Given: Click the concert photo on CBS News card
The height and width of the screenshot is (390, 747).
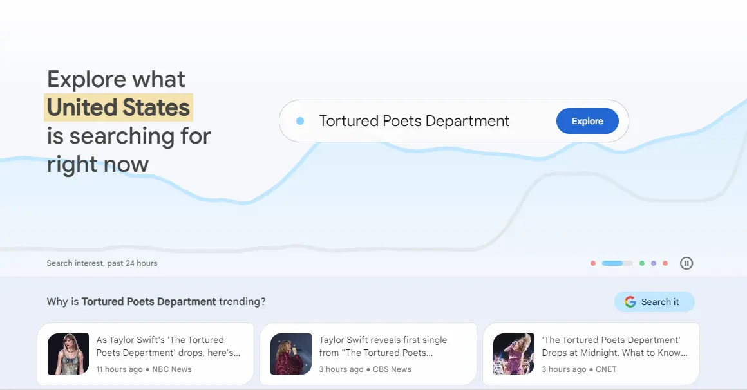Looking at the screenshot, I should (x=290, y=353).
